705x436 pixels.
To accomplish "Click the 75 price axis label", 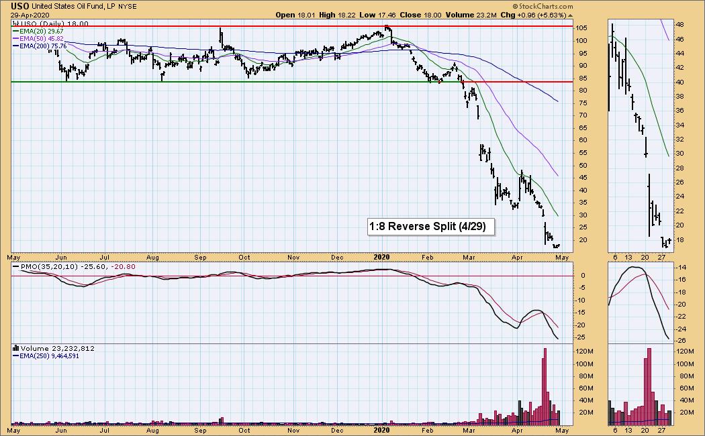I will pyautogui.click(x=583, y=103).
